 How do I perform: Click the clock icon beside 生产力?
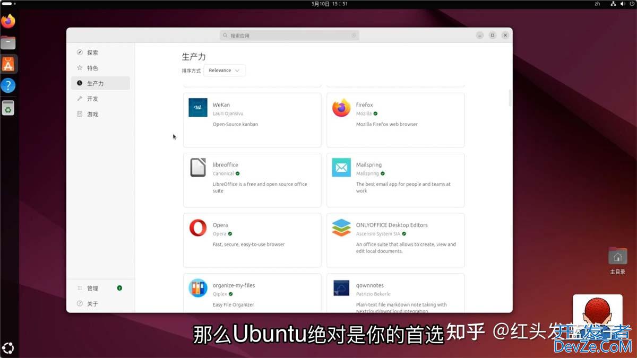tap(80, 83)
